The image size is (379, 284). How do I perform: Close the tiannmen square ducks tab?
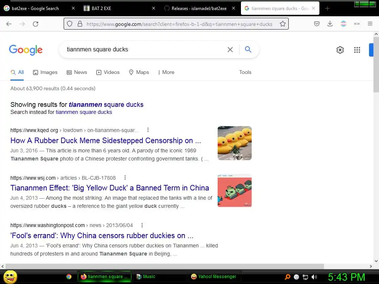(313, 8)
